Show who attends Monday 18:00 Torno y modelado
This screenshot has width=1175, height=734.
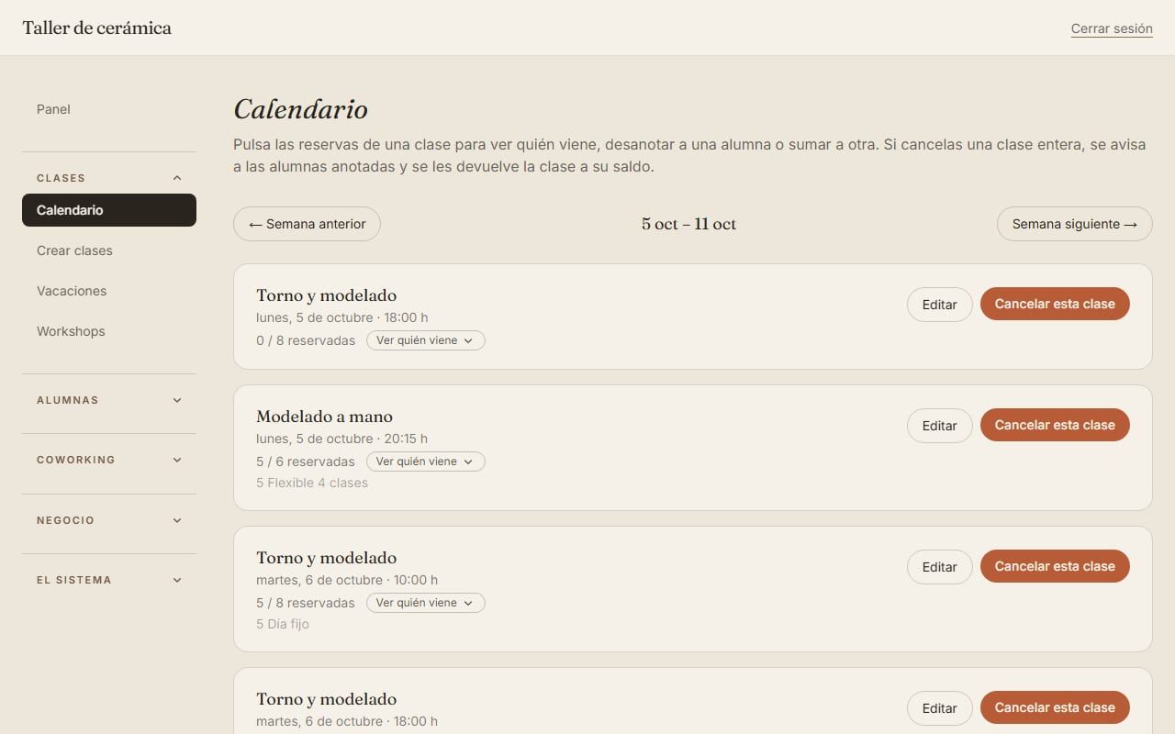(425, 340)
